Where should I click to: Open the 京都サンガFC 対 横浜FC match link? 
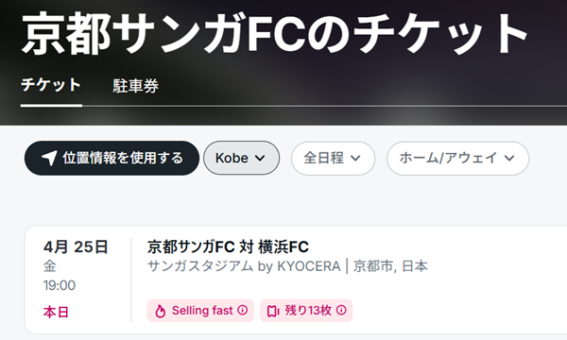228,247
